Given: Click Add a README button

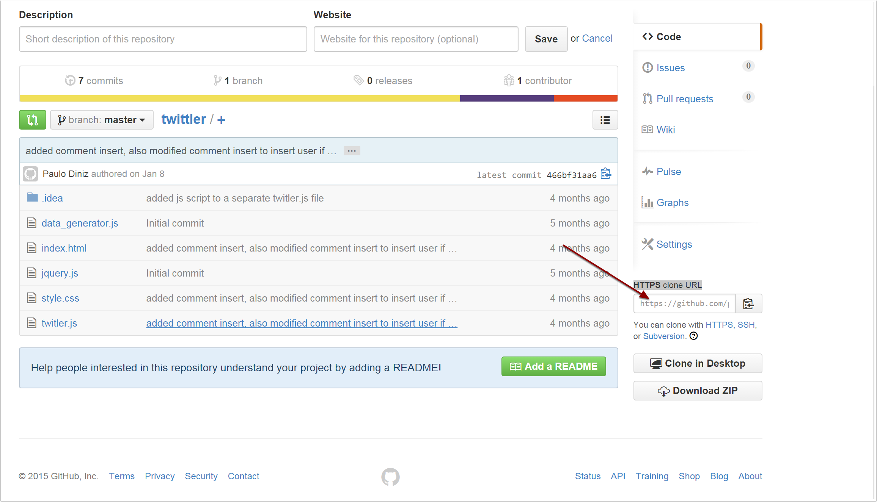Looking at the screenshot, I should [553, 366].
